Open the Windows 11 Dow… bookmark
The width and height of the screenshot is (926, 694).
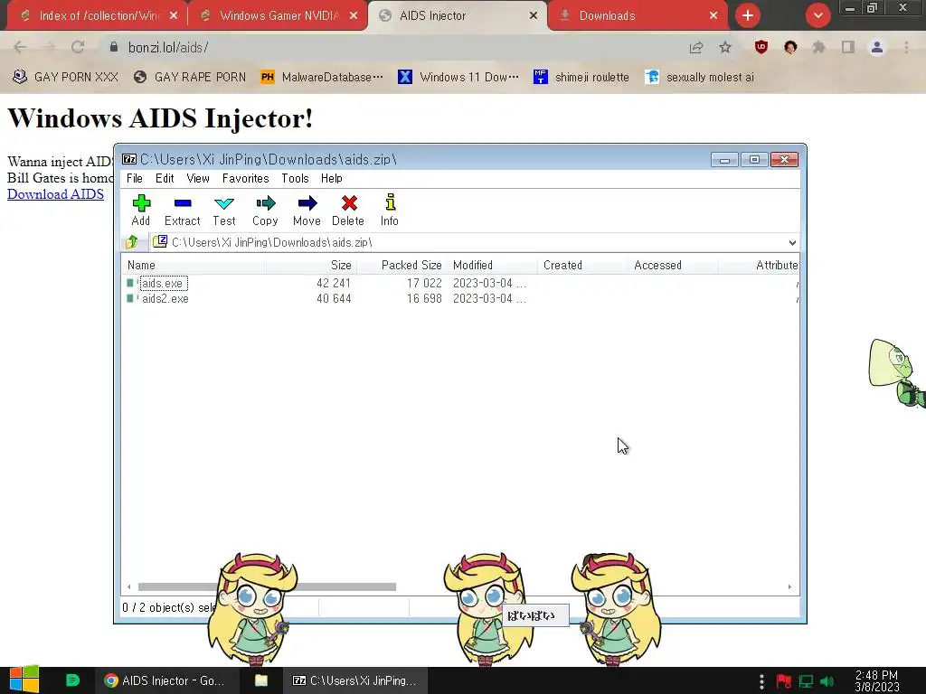[458, 78]
